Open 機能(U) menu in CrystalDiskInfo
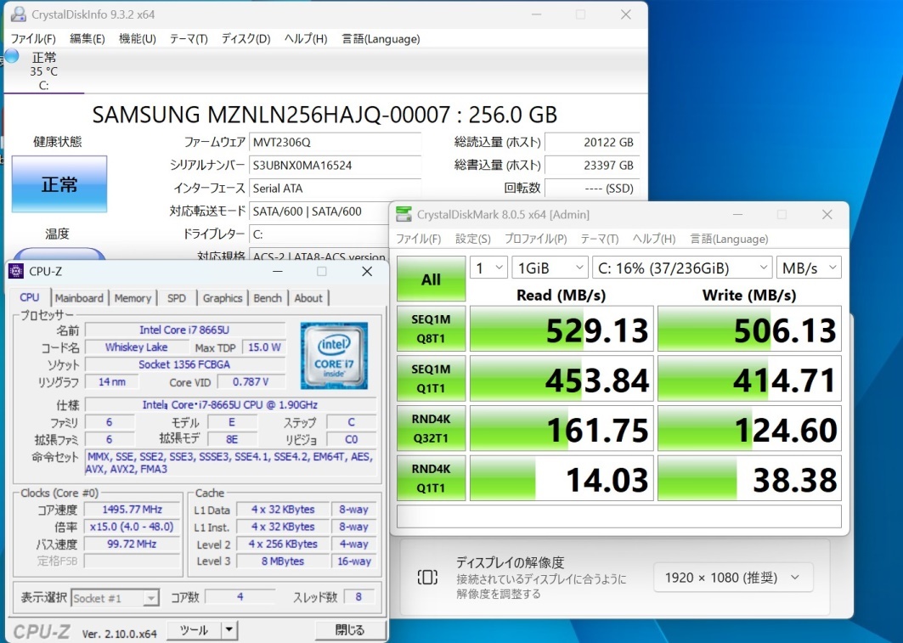The image size is (903, 643). pyautogui.click(x=137, y=38)
